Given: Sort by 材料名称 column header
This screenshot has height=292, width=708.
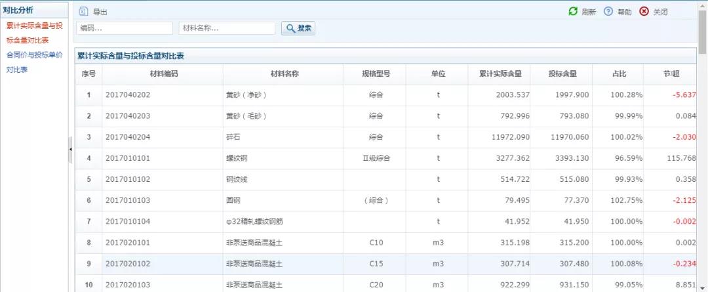Looking at the screenshot, I should click(x=284, y=74).
